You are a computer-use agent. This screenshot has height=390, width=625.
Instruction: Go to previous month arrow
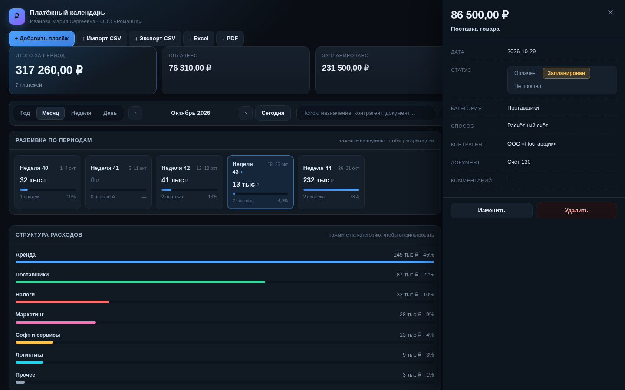pos(135,113)
